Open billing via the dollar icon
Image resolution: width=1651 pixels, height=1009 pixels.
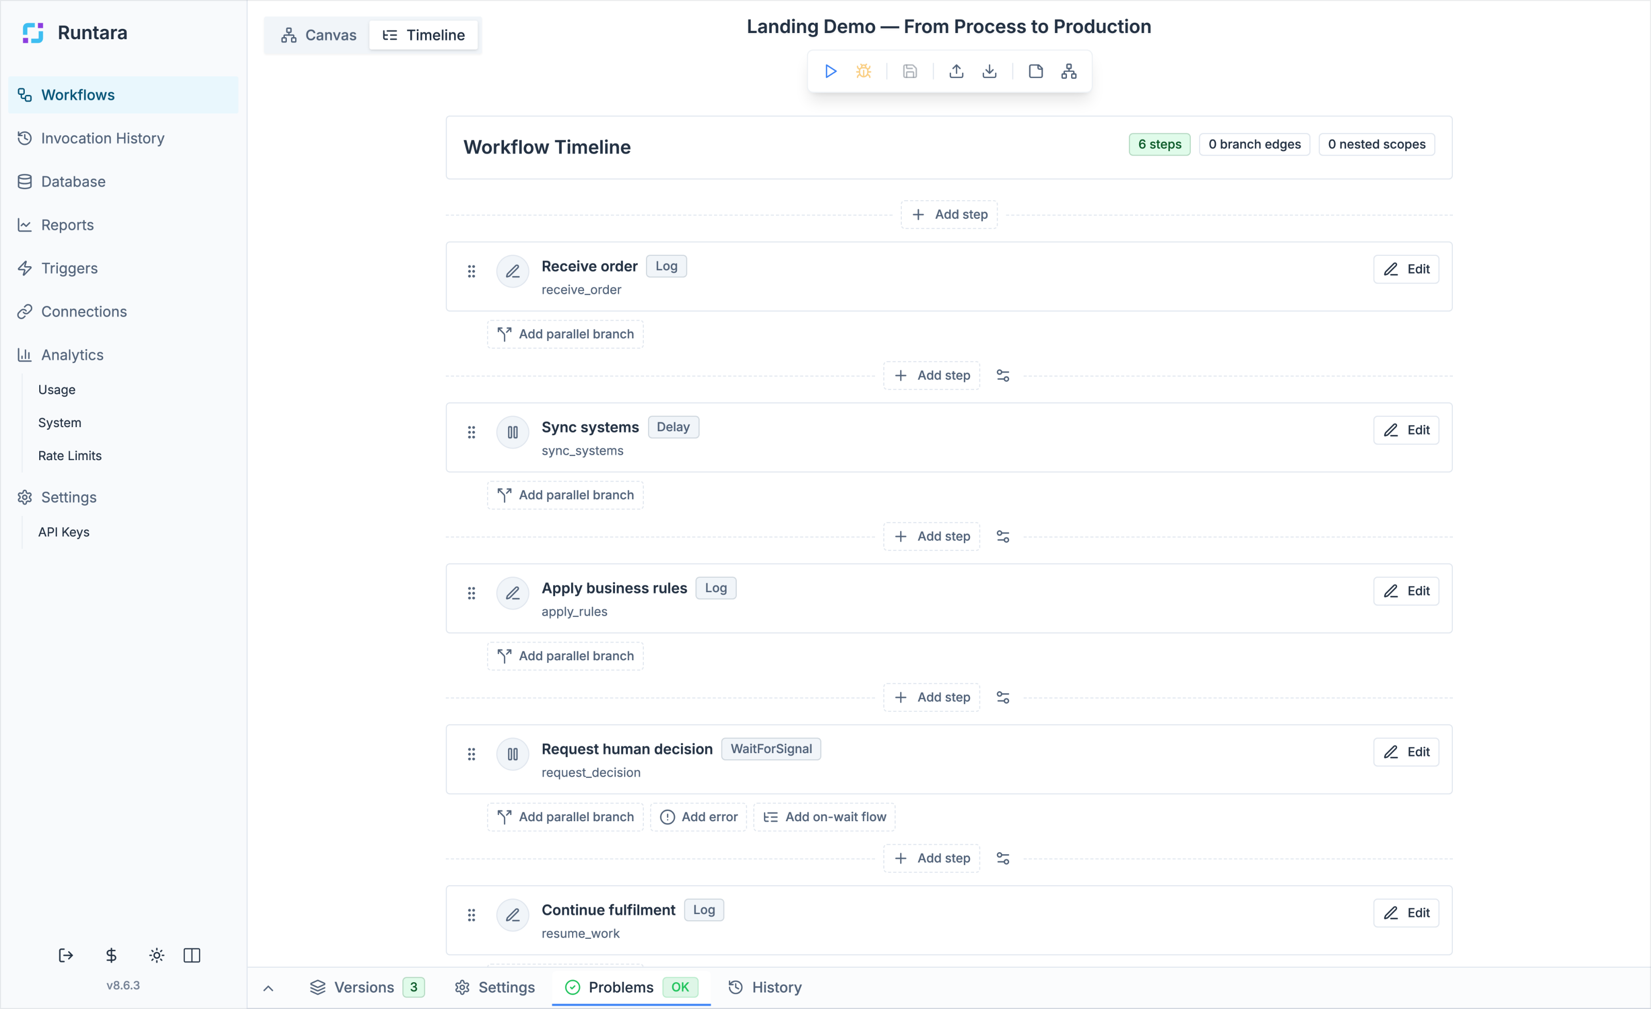tap(111, 955)
